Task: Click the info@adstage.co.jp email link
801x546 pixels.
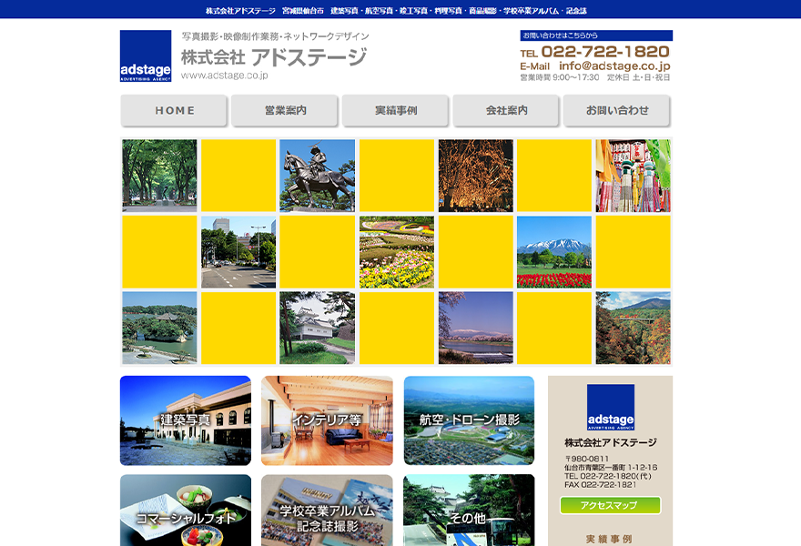Action: pos(614,66)
